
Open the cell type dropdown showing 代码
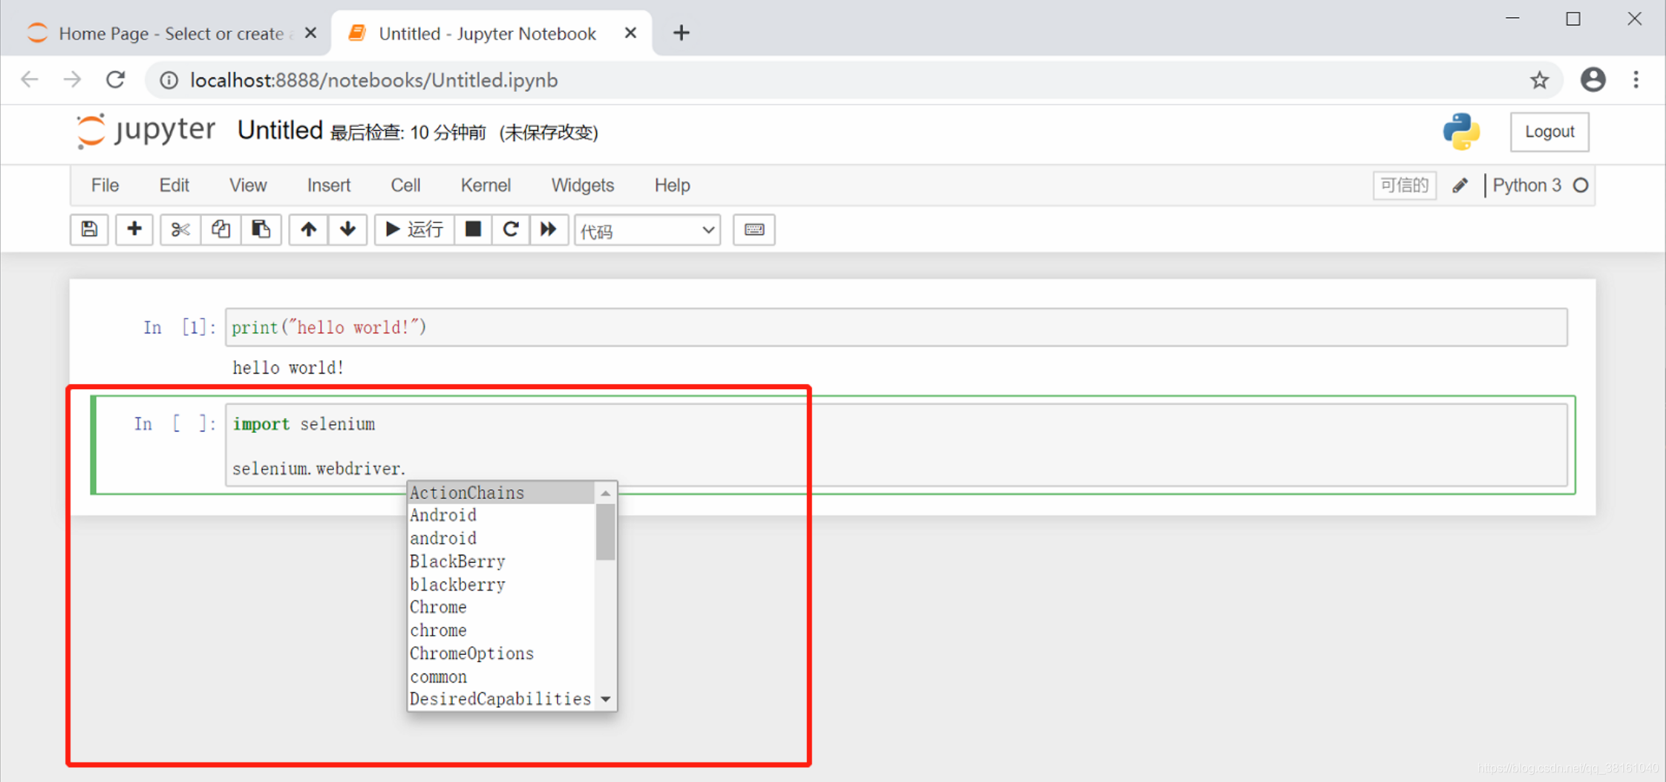(646, 230)
